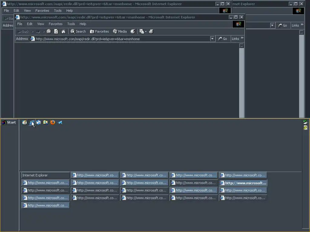Open the folder search icon in Quick Launch
Viewport: 310px width, 232px height.
(x=45, y=122)
